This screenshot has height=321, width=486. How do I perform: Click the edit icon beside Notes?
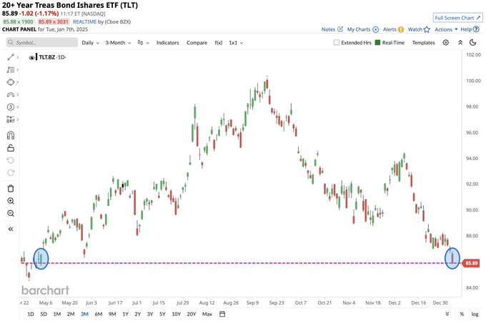pyautogui.click(x=340, y=29)
